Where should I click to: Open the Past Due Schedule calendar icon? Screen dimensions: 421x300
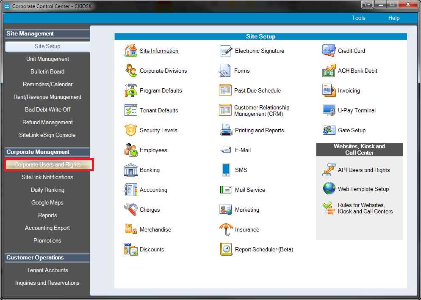coord(225,90)
